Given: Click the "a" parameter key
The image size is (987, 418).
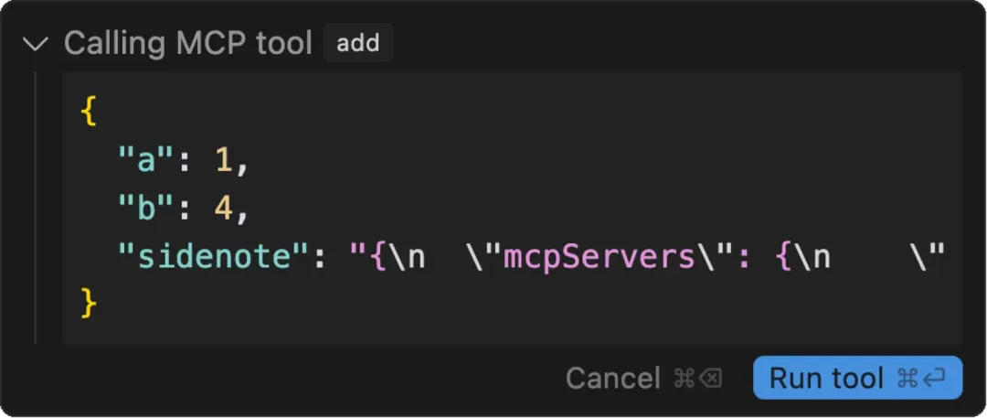Looking at the screenshot, I should tap(146, 161).
